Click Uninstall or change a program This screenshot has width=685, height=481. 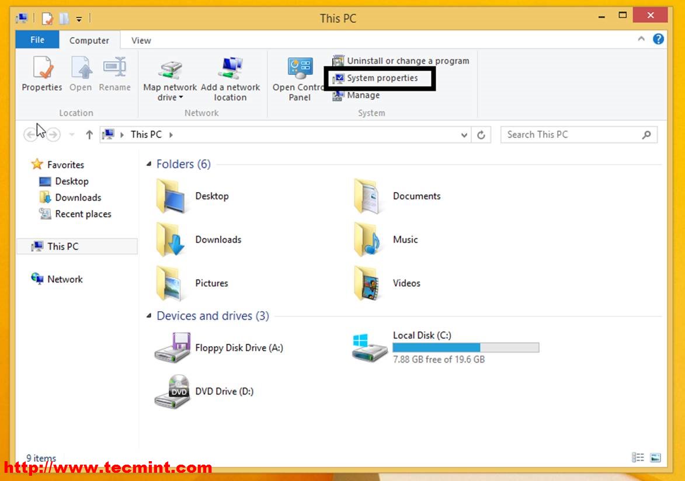coord(401,61)
